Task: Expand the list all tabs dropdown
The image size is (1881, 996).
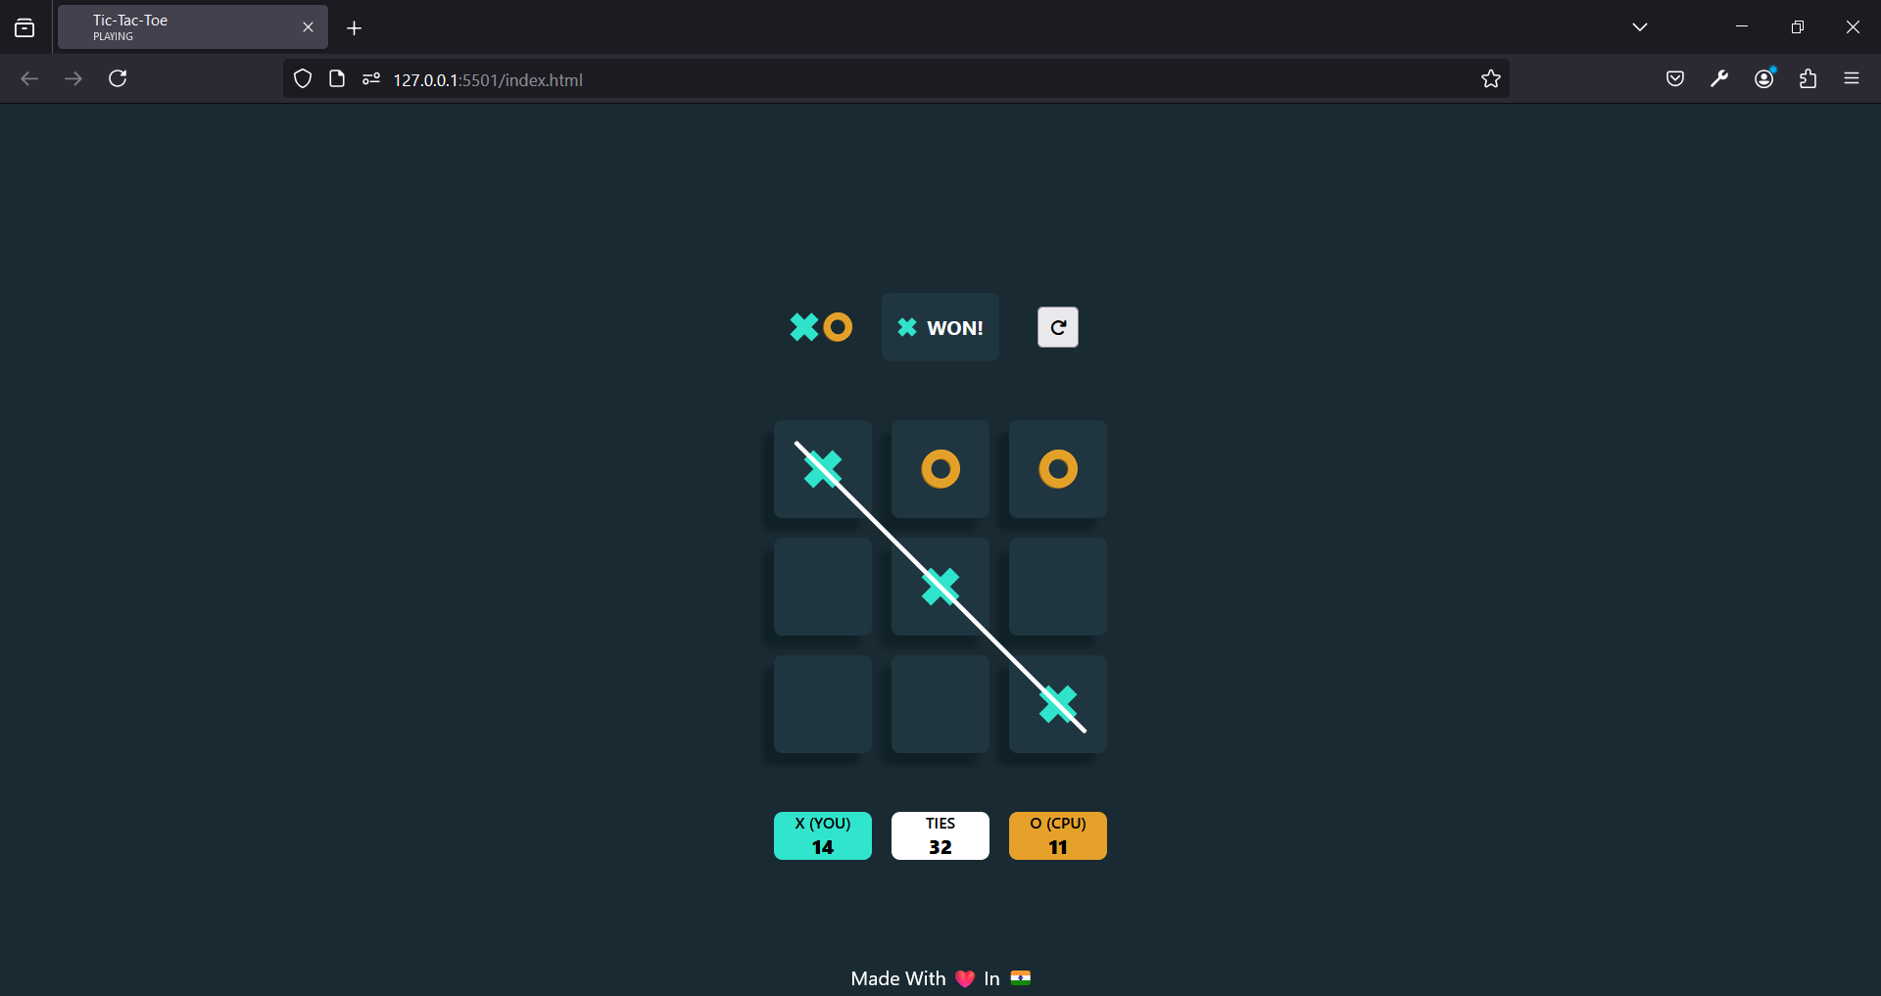Action: pos(1640,27)
